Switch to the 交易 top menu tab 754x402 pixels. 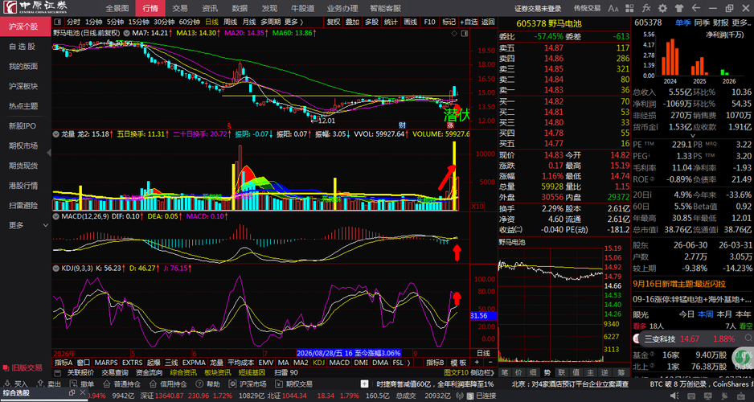pos(180,8)
